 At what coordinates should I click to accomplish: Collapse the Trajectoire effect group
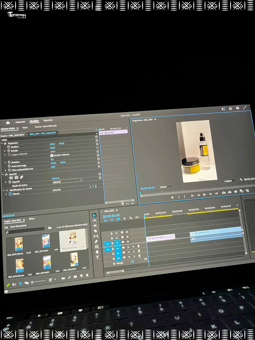pos(2,144)
